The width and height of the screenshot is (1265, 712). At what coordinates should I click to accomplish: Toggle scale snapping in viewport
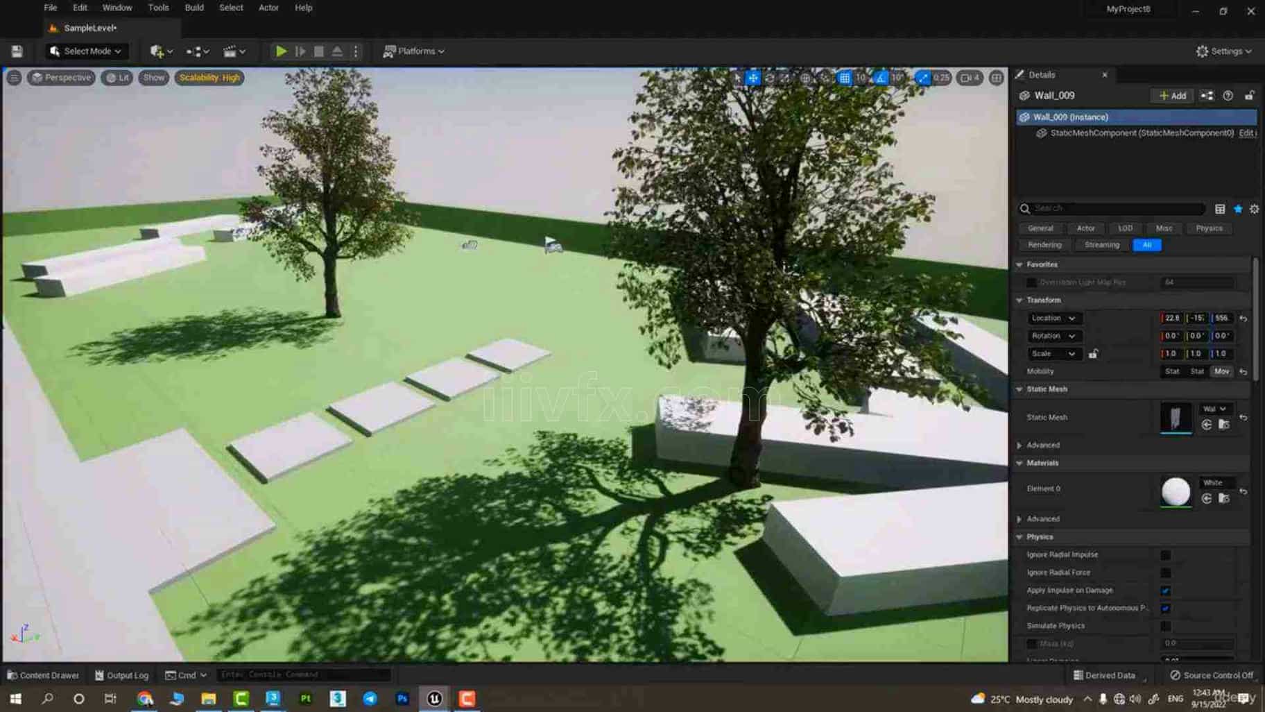[922, 78]
